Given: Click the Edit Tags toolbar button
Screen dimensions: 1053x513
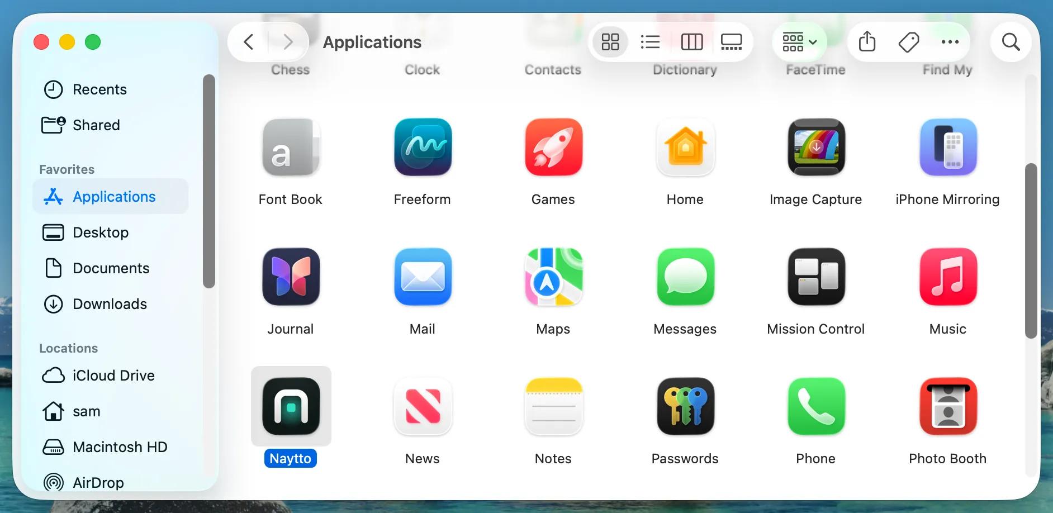Looking at the screenshot, I should pos(908,42).
